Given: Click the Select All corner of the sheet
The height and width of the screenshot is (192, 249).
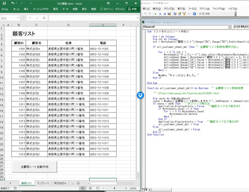Looking at the screenshot, I should coord(3,25).
